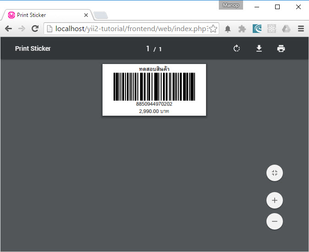Click the Print Sticker title in PDF toolbar

click(x=33, y=48)
